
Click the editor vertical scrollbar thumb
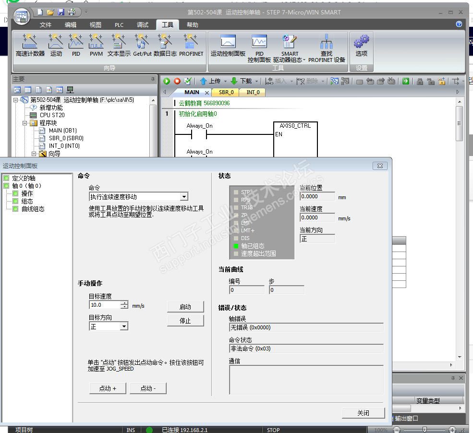pos(460,124)
